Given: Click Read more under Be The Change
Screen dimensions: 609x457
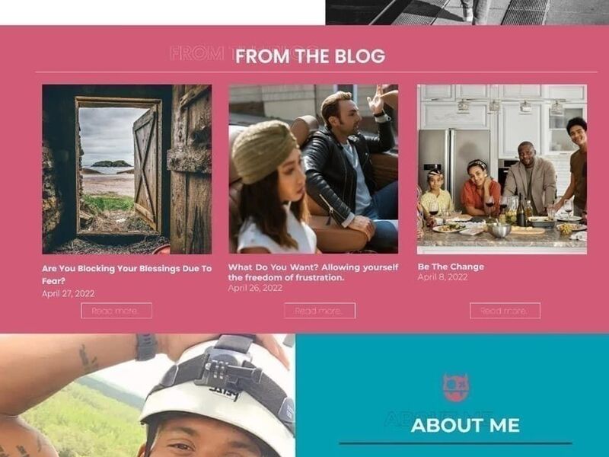Looking at the screenshot, I should click(505, 311).
